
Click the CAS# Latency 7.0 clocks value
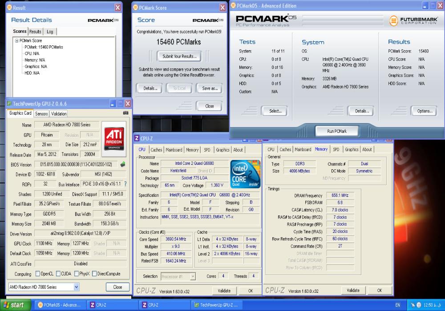tap(340, 210)
